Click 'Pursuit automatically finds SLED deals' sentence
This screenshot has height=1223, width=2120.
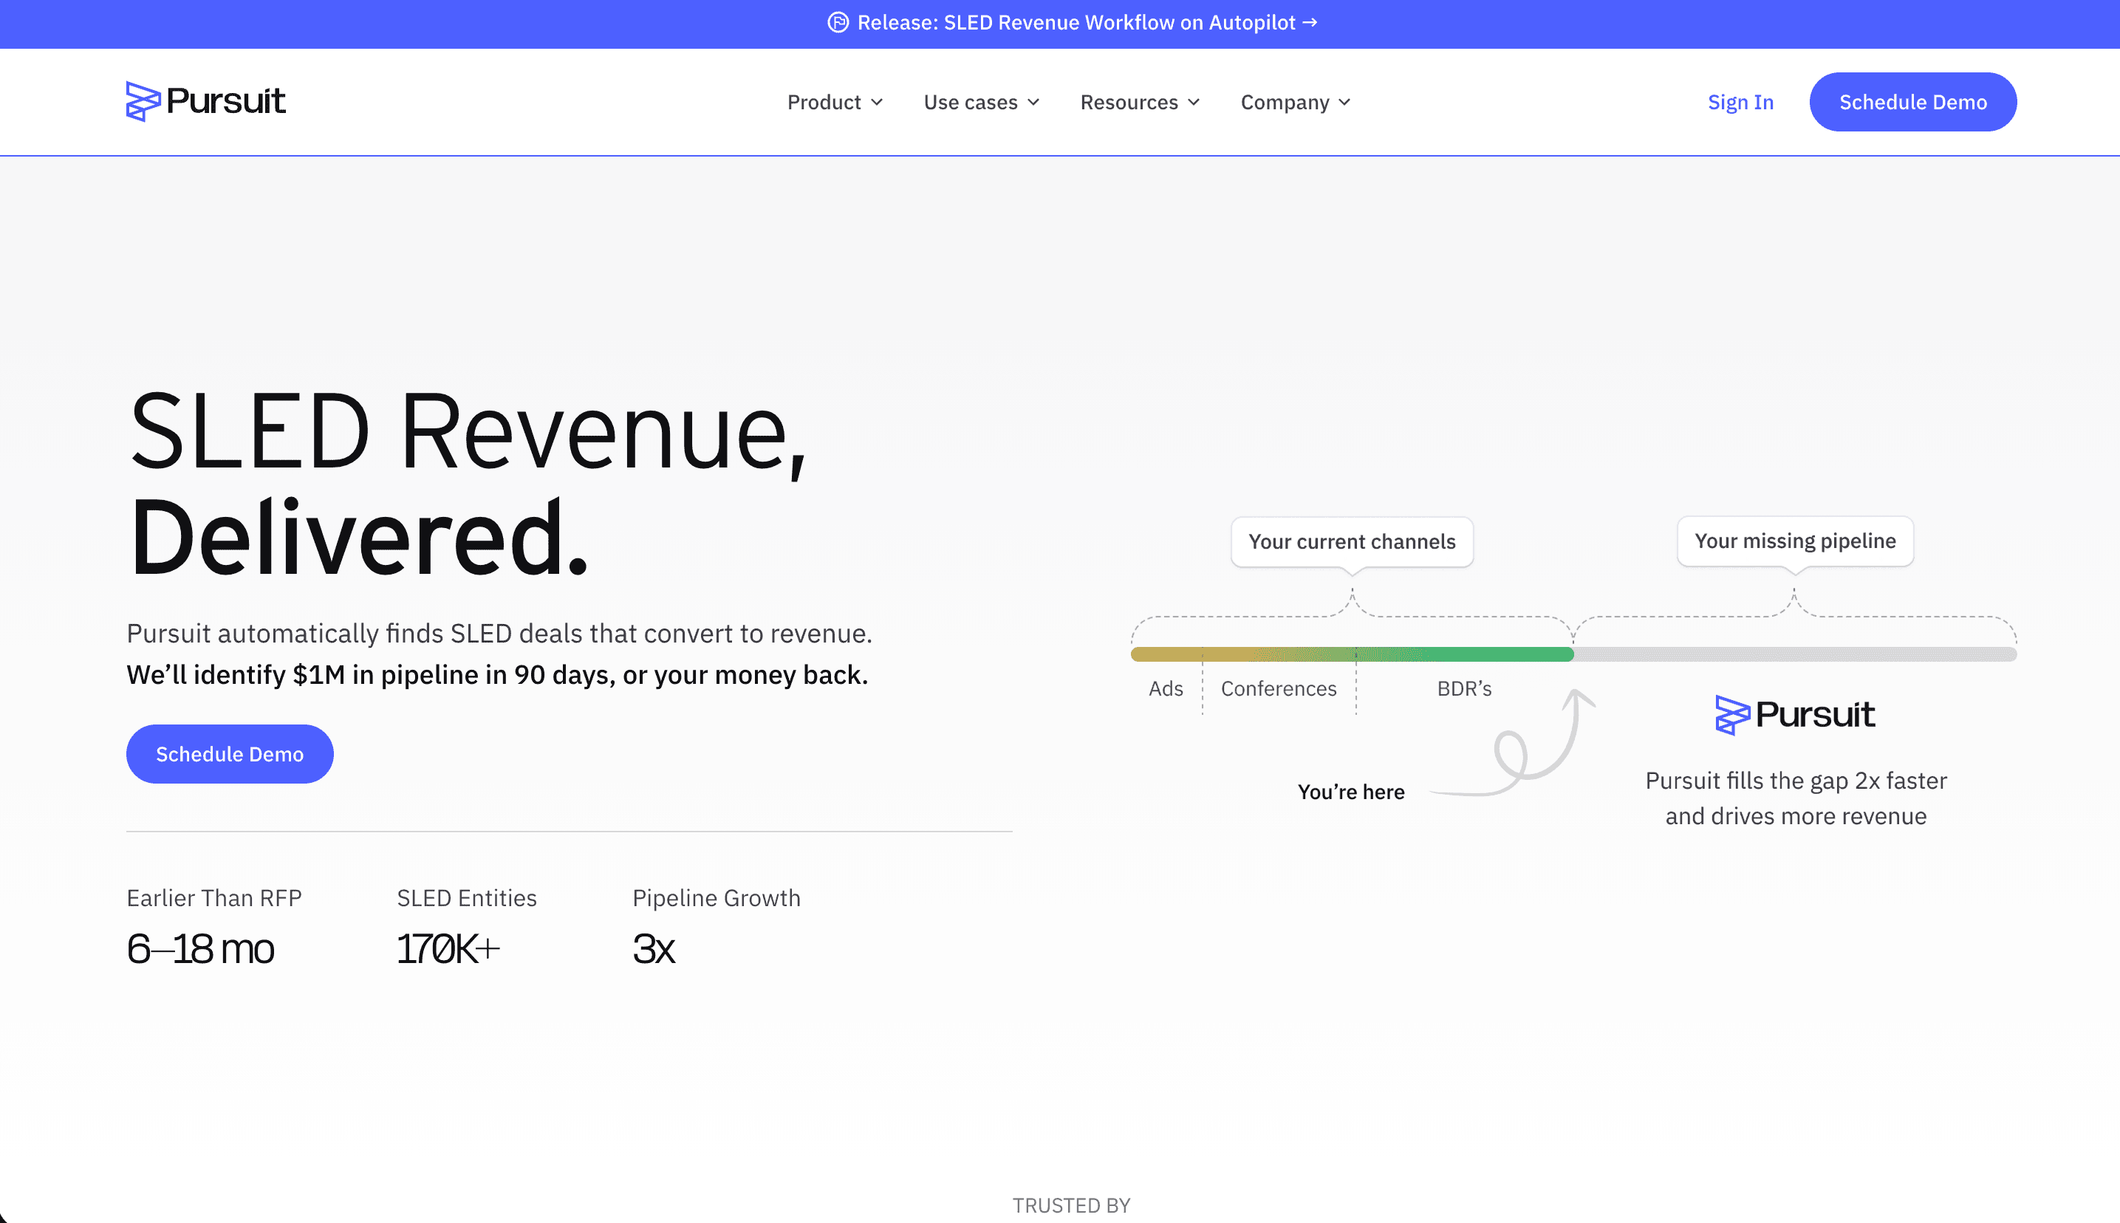coord(499,634)
